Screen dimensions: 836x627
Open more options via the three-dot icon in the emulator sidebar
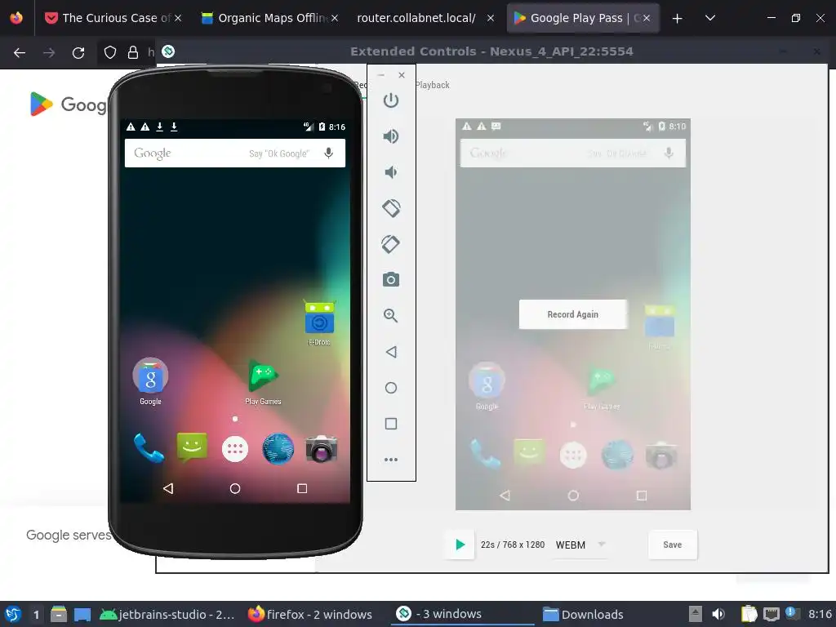coord(391,460)
